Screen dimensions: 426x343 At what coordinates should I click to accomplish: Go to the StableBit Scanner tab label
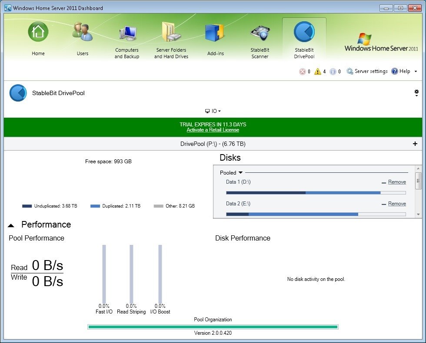pyautogui.click(x=260, y=53)
